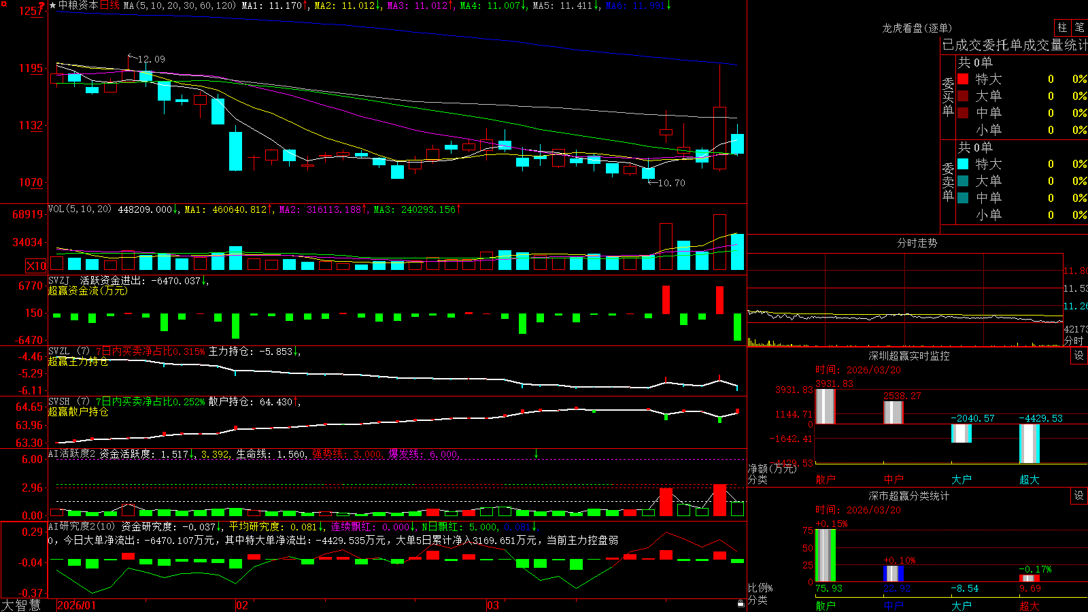Click the 散户 3931.83 bar in 实时监控
This screenshot has width=1088, height=612.
pyautogui.click(x=825, y=407)
